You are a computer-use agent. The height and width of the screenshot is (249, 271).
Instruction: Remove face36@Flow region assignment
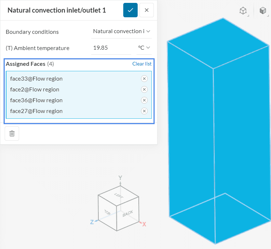(144, 100)
